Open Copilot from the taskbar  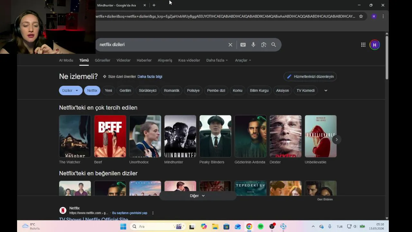204,227
